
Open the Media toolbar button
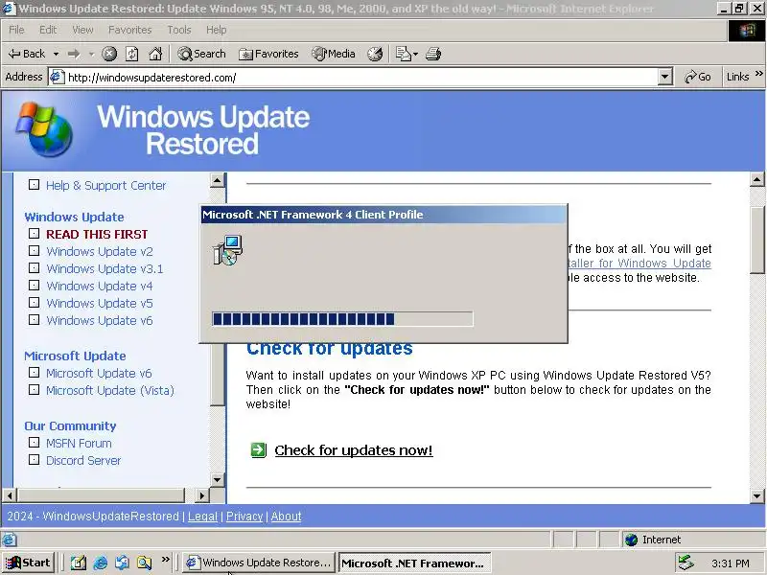[334, 54]
